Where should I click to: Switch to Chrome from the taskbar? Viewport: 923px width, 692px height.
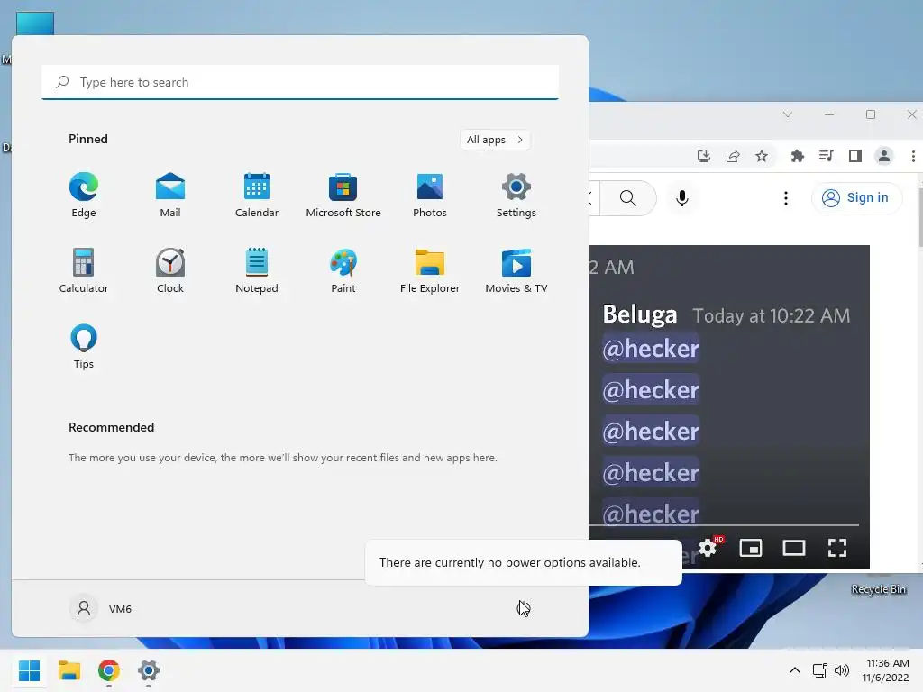109,670
